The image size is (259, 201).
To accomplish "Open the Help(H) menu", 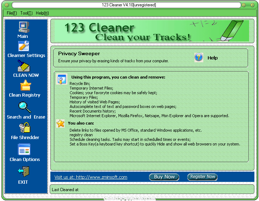I will click(x=42, y=13).
